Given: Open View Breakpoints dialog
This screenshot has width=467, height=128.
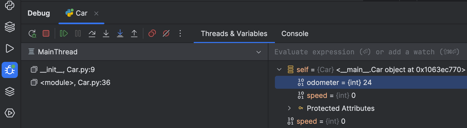Looking at the screenshot, I should point(152,34).
